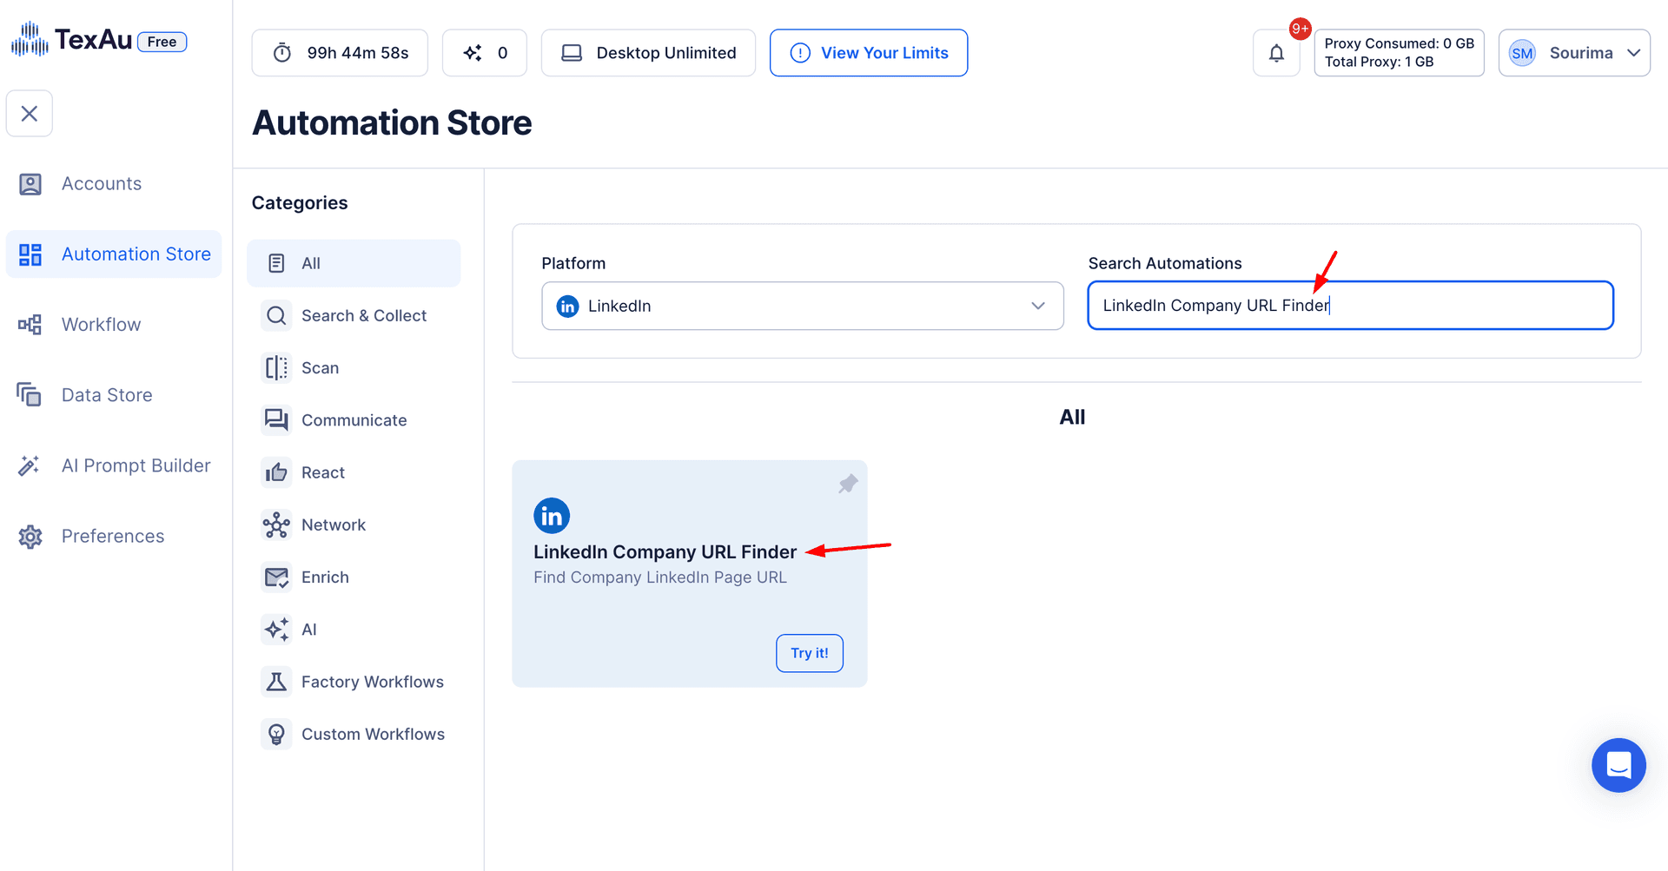The width and height of the screenshot is (1668, 871).
Task: Open the Accounts section icon
Action: 30,183
